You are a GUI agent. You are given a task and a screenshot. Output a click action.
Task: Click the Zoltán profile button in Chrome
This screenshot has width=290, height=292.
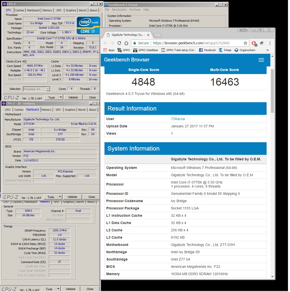point(243,30)
